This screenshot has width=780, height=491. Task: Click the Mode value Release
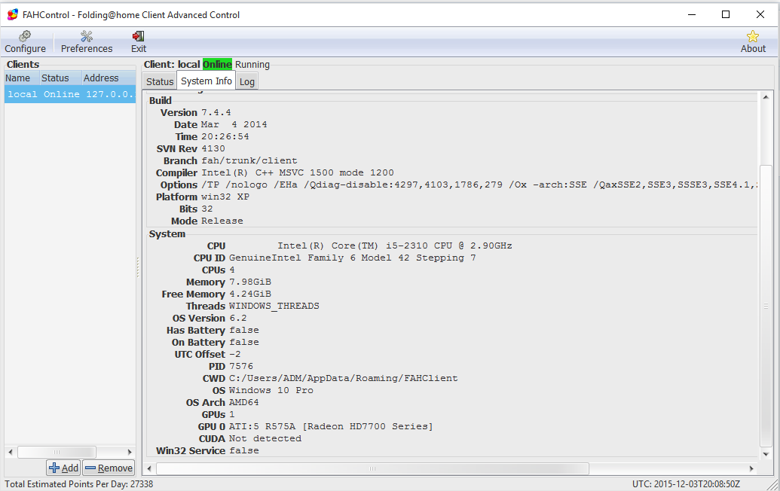click(x=222, y=221)
